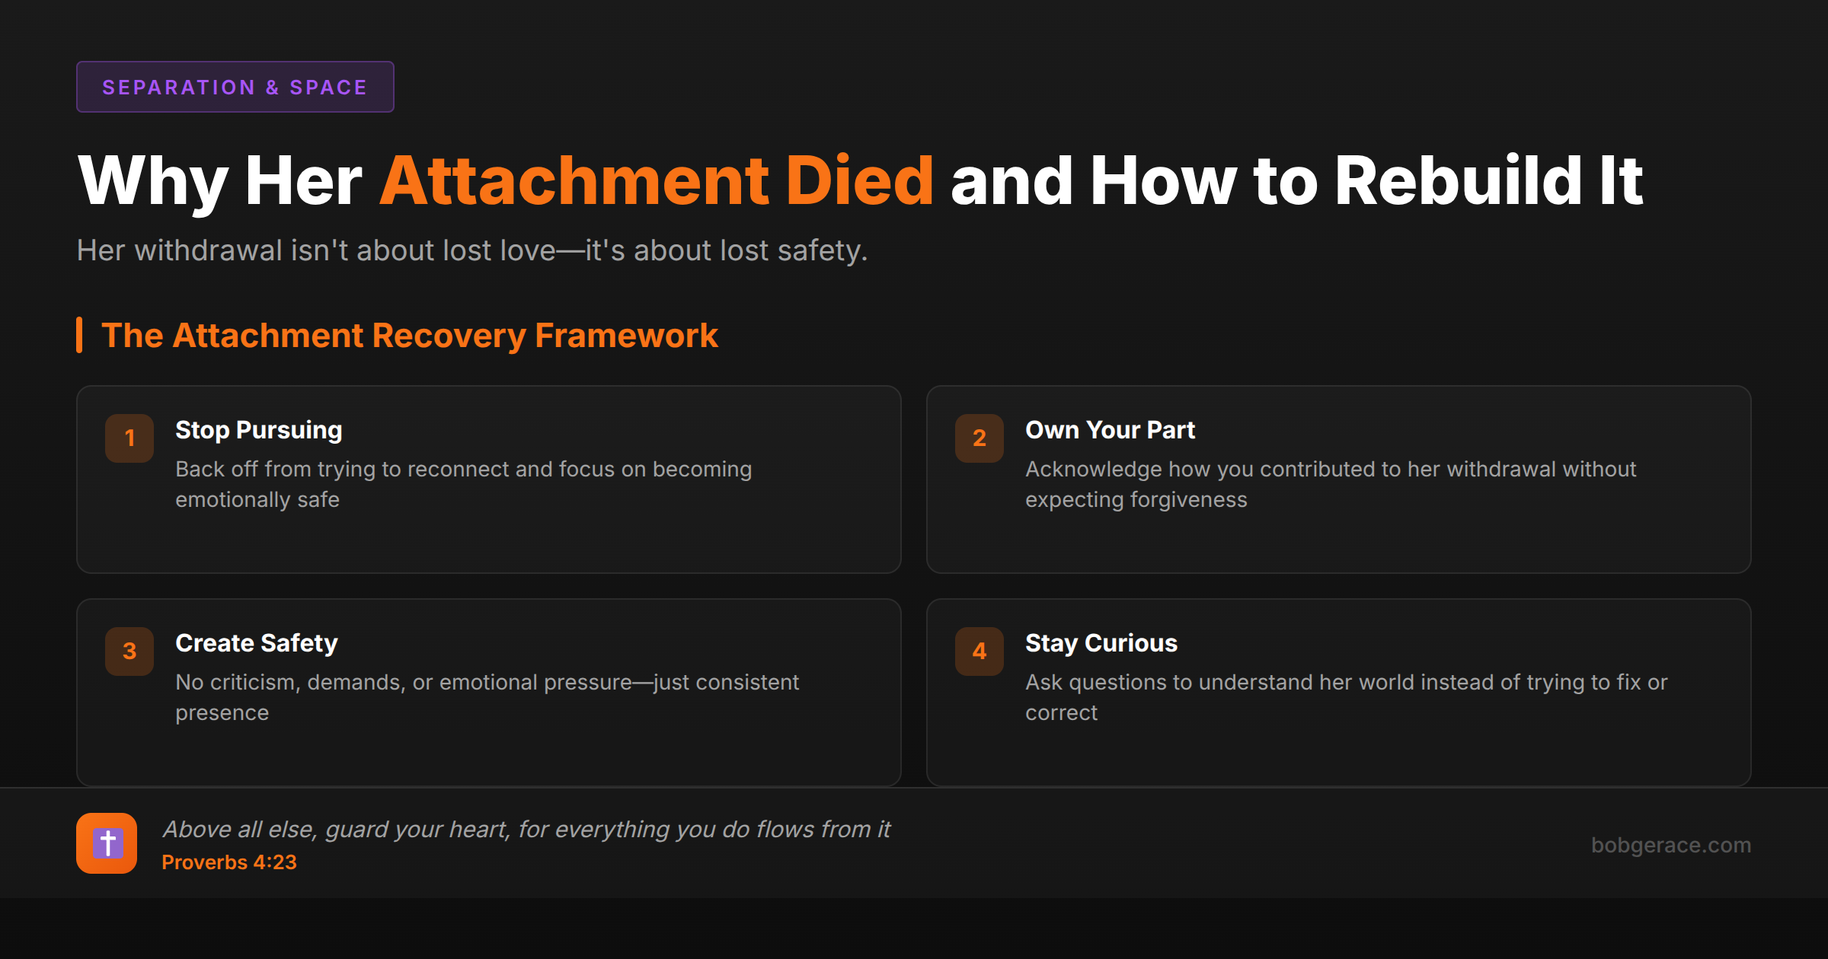Select the number 4 badge beside Stay Curious
Image resolution: width=1828 pixels, height=959 pixels.
(979, 652)
